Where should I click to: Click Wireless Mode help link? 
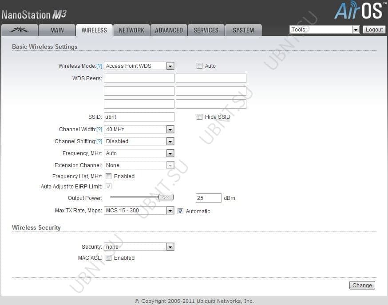pyautogui.click(x=99, y=66)
